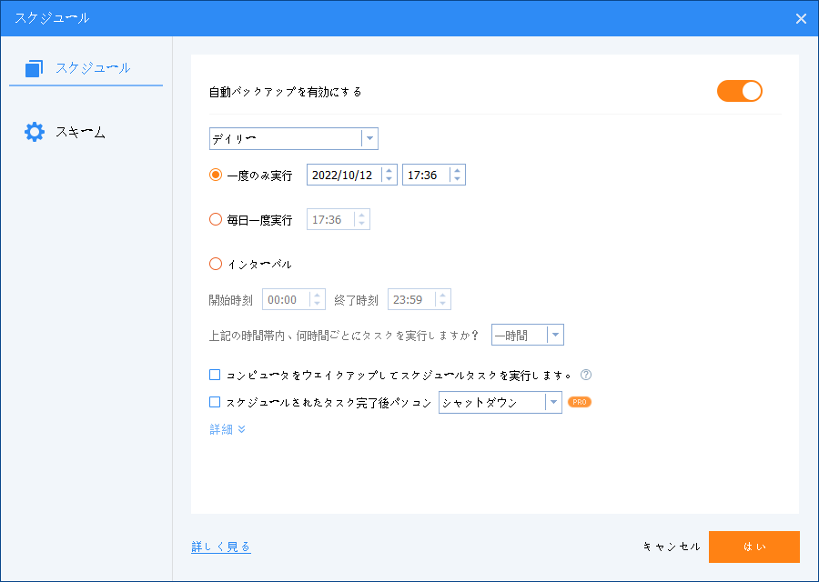This screenshot has height=582, width=819.
Task: Open the 一時間 interval dropdown
Action: 527,335
